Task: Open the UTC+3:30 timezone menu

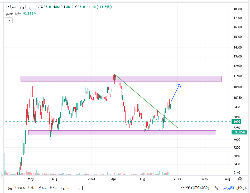Action: (195, 188)
